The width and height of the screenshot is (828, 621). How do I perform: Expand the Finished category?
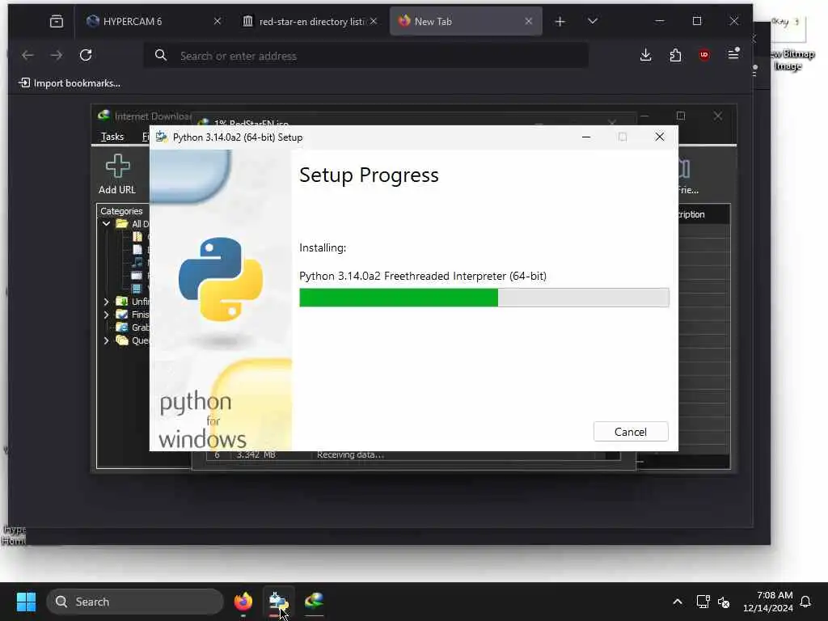pyautogui.click(x=106, y=315)
